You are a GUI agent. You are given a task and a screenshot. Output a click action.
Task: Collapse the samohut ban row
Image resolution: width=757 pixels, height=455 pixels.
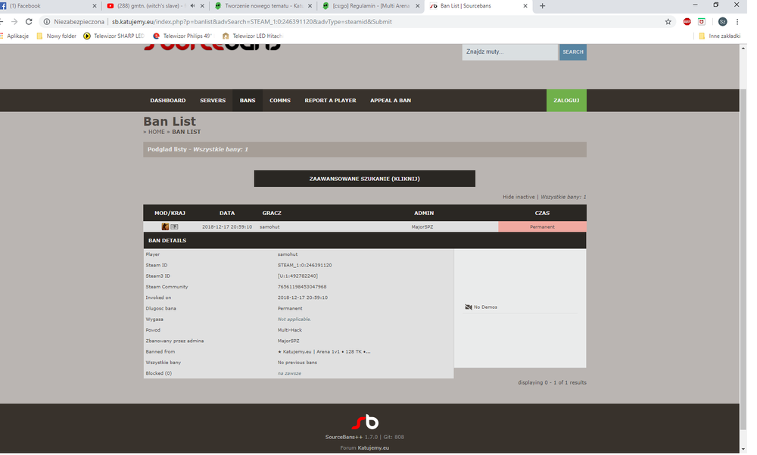[x=365, y=226]
